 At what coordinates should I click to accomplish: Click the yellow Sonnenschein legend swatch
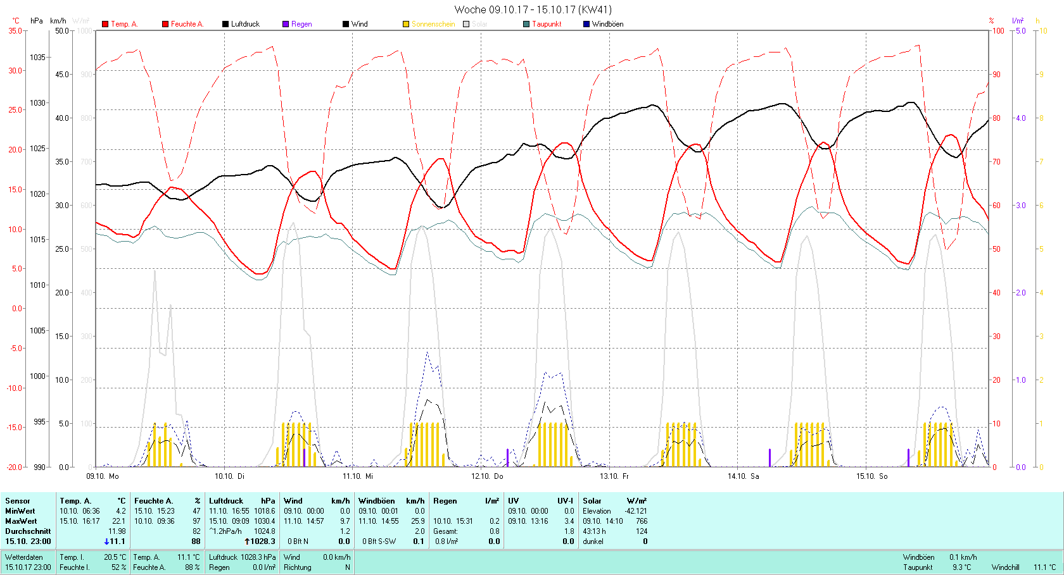click(406, 24)
